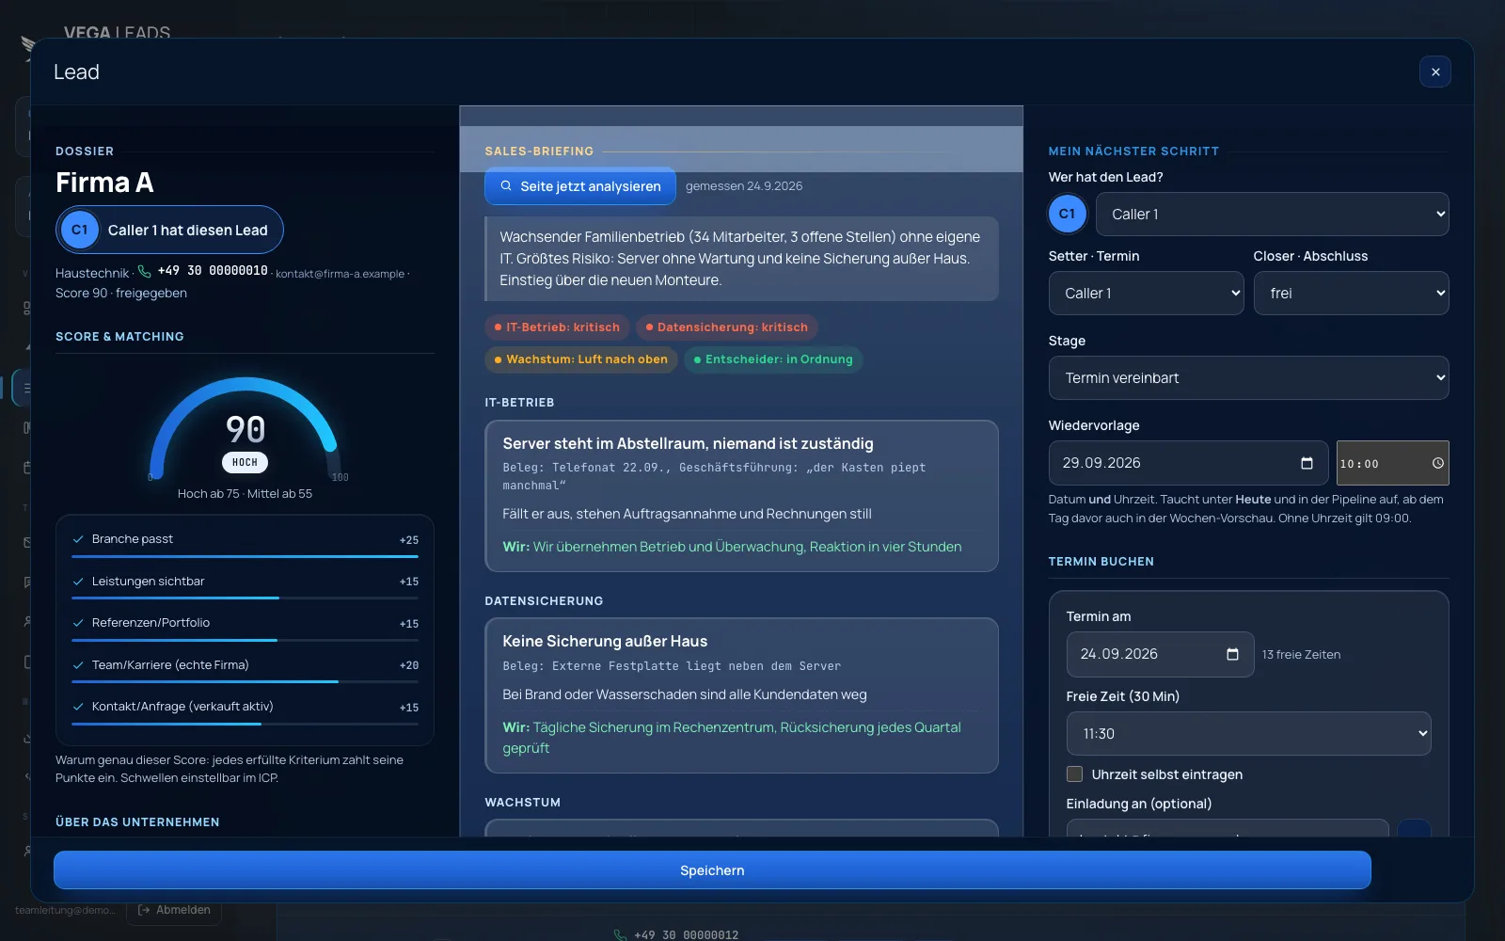This screenshot has height=941, width=1505.
Task: Click the teamleitung@demo account label in background
Action: [x=65, y=910]
